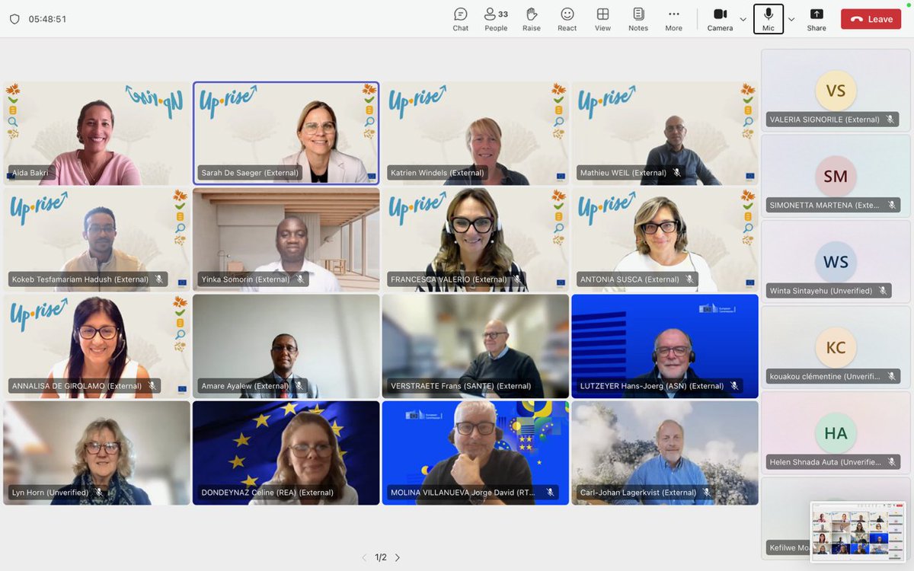Click the security shield icon beside the timer

tap(15, 19)
